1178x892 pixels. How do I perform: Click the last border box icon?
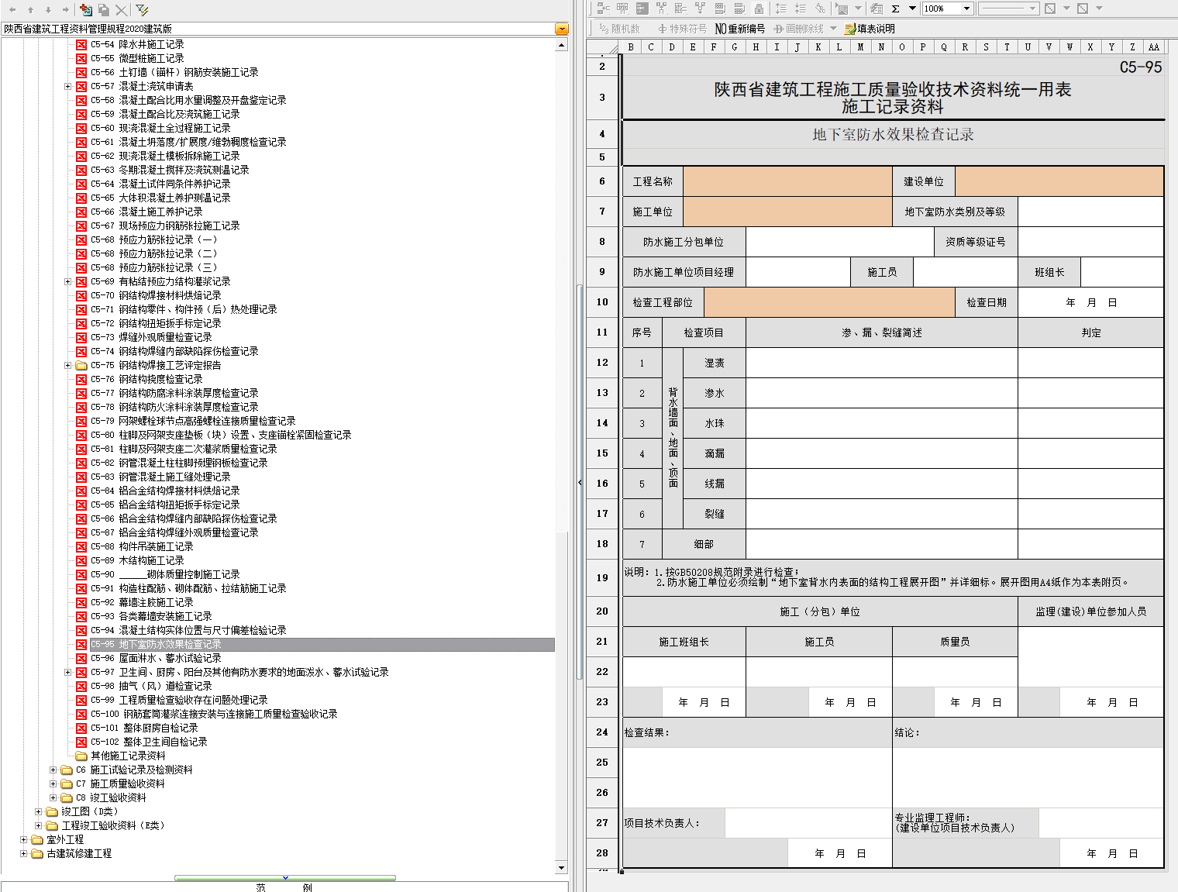1083,9
